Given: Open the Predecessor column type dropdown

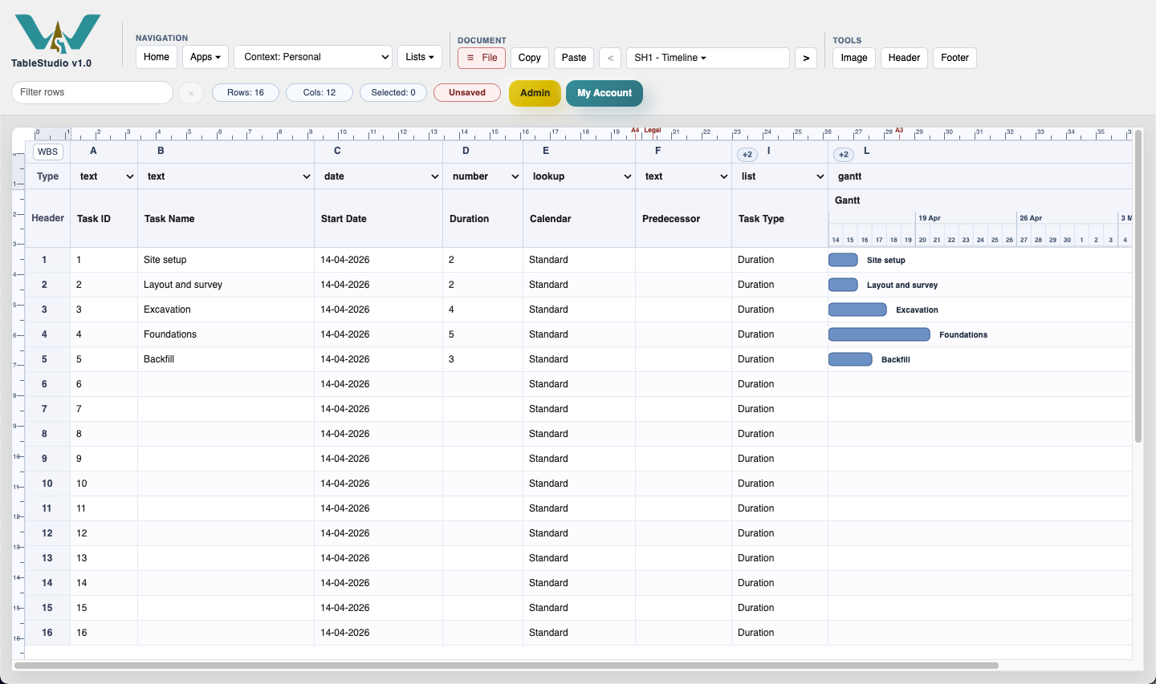Looking at the screenshot, I should point(684,176).
